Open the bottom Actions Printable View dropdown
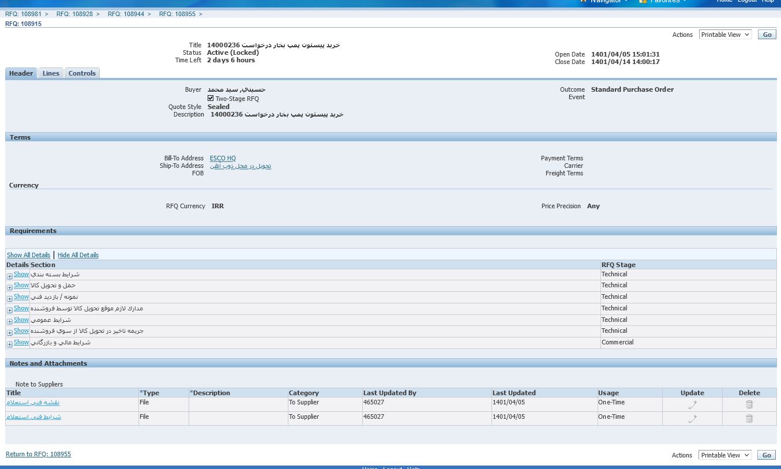This screenshot has width=781, height=469. point(725,455)
